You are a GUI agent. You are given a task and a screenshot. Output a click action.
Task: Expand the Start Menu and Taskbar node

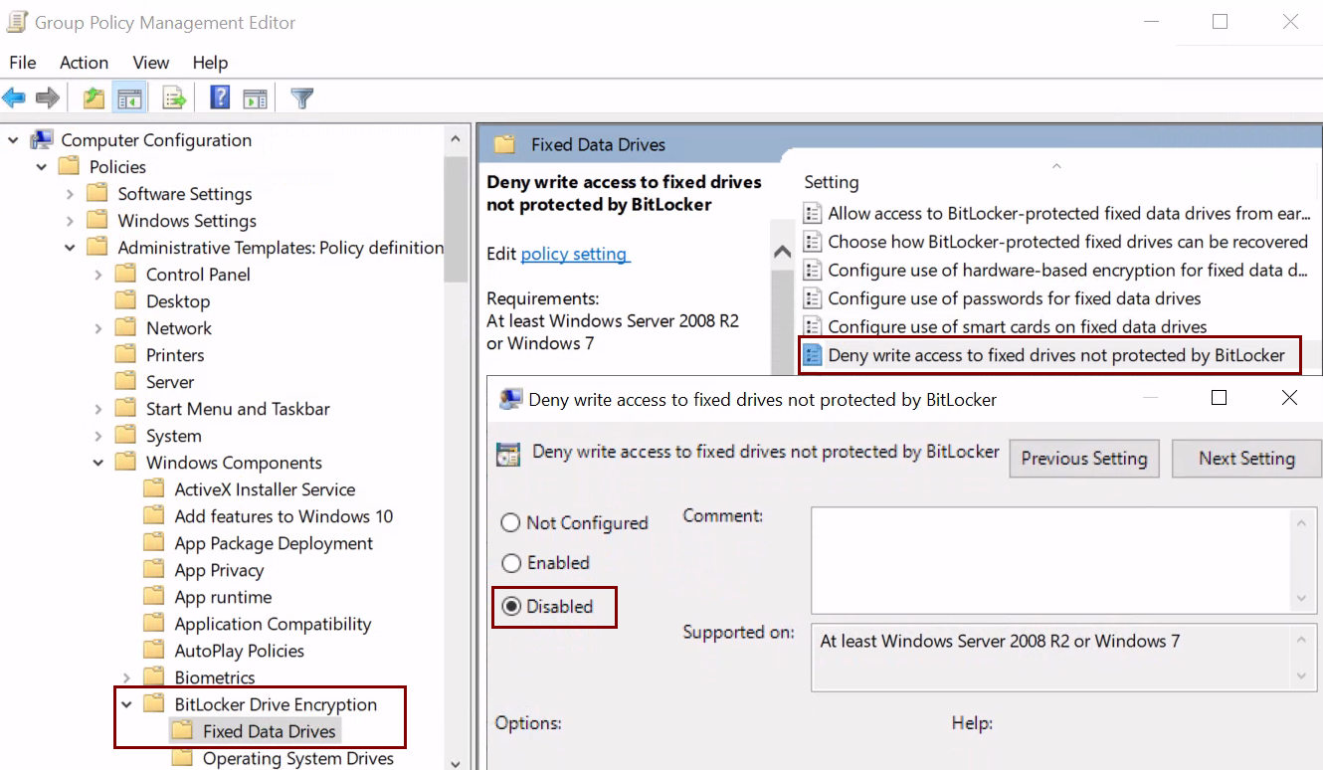click(97, 409)
